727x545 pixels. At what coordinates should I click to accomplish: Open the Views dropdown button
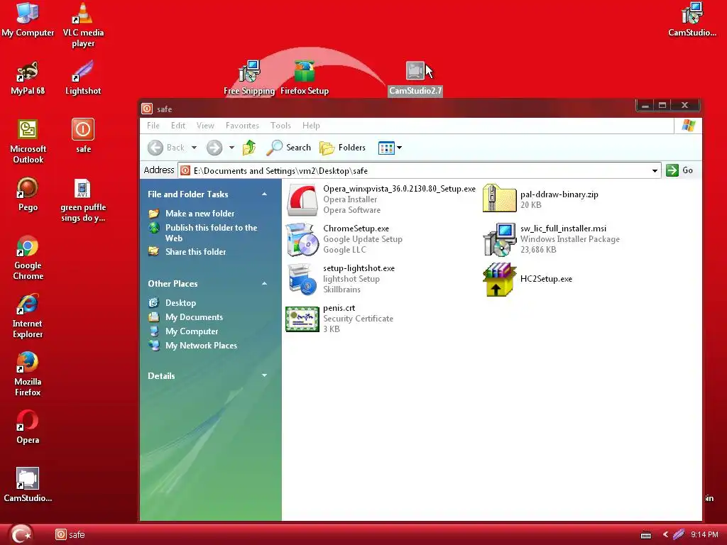tap(390, 148)
